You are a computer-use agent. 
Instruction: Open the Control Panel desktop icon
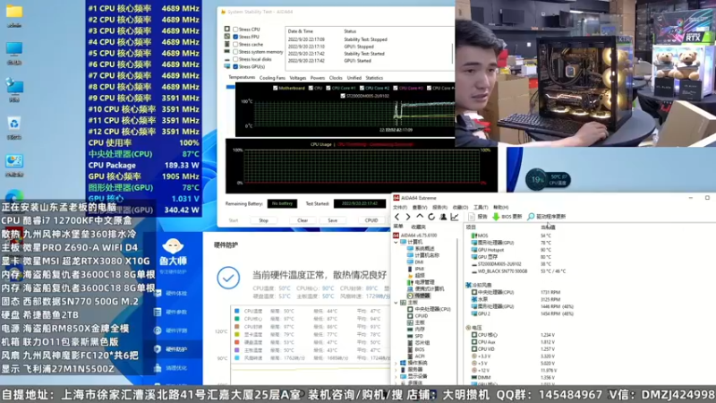pos(14,161)
